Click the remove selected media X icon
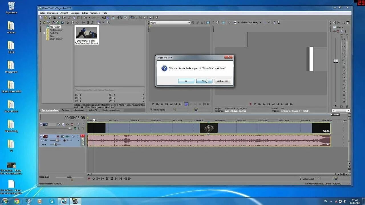The height and width of the screenshot is (205, 365). tap(68, 22)
